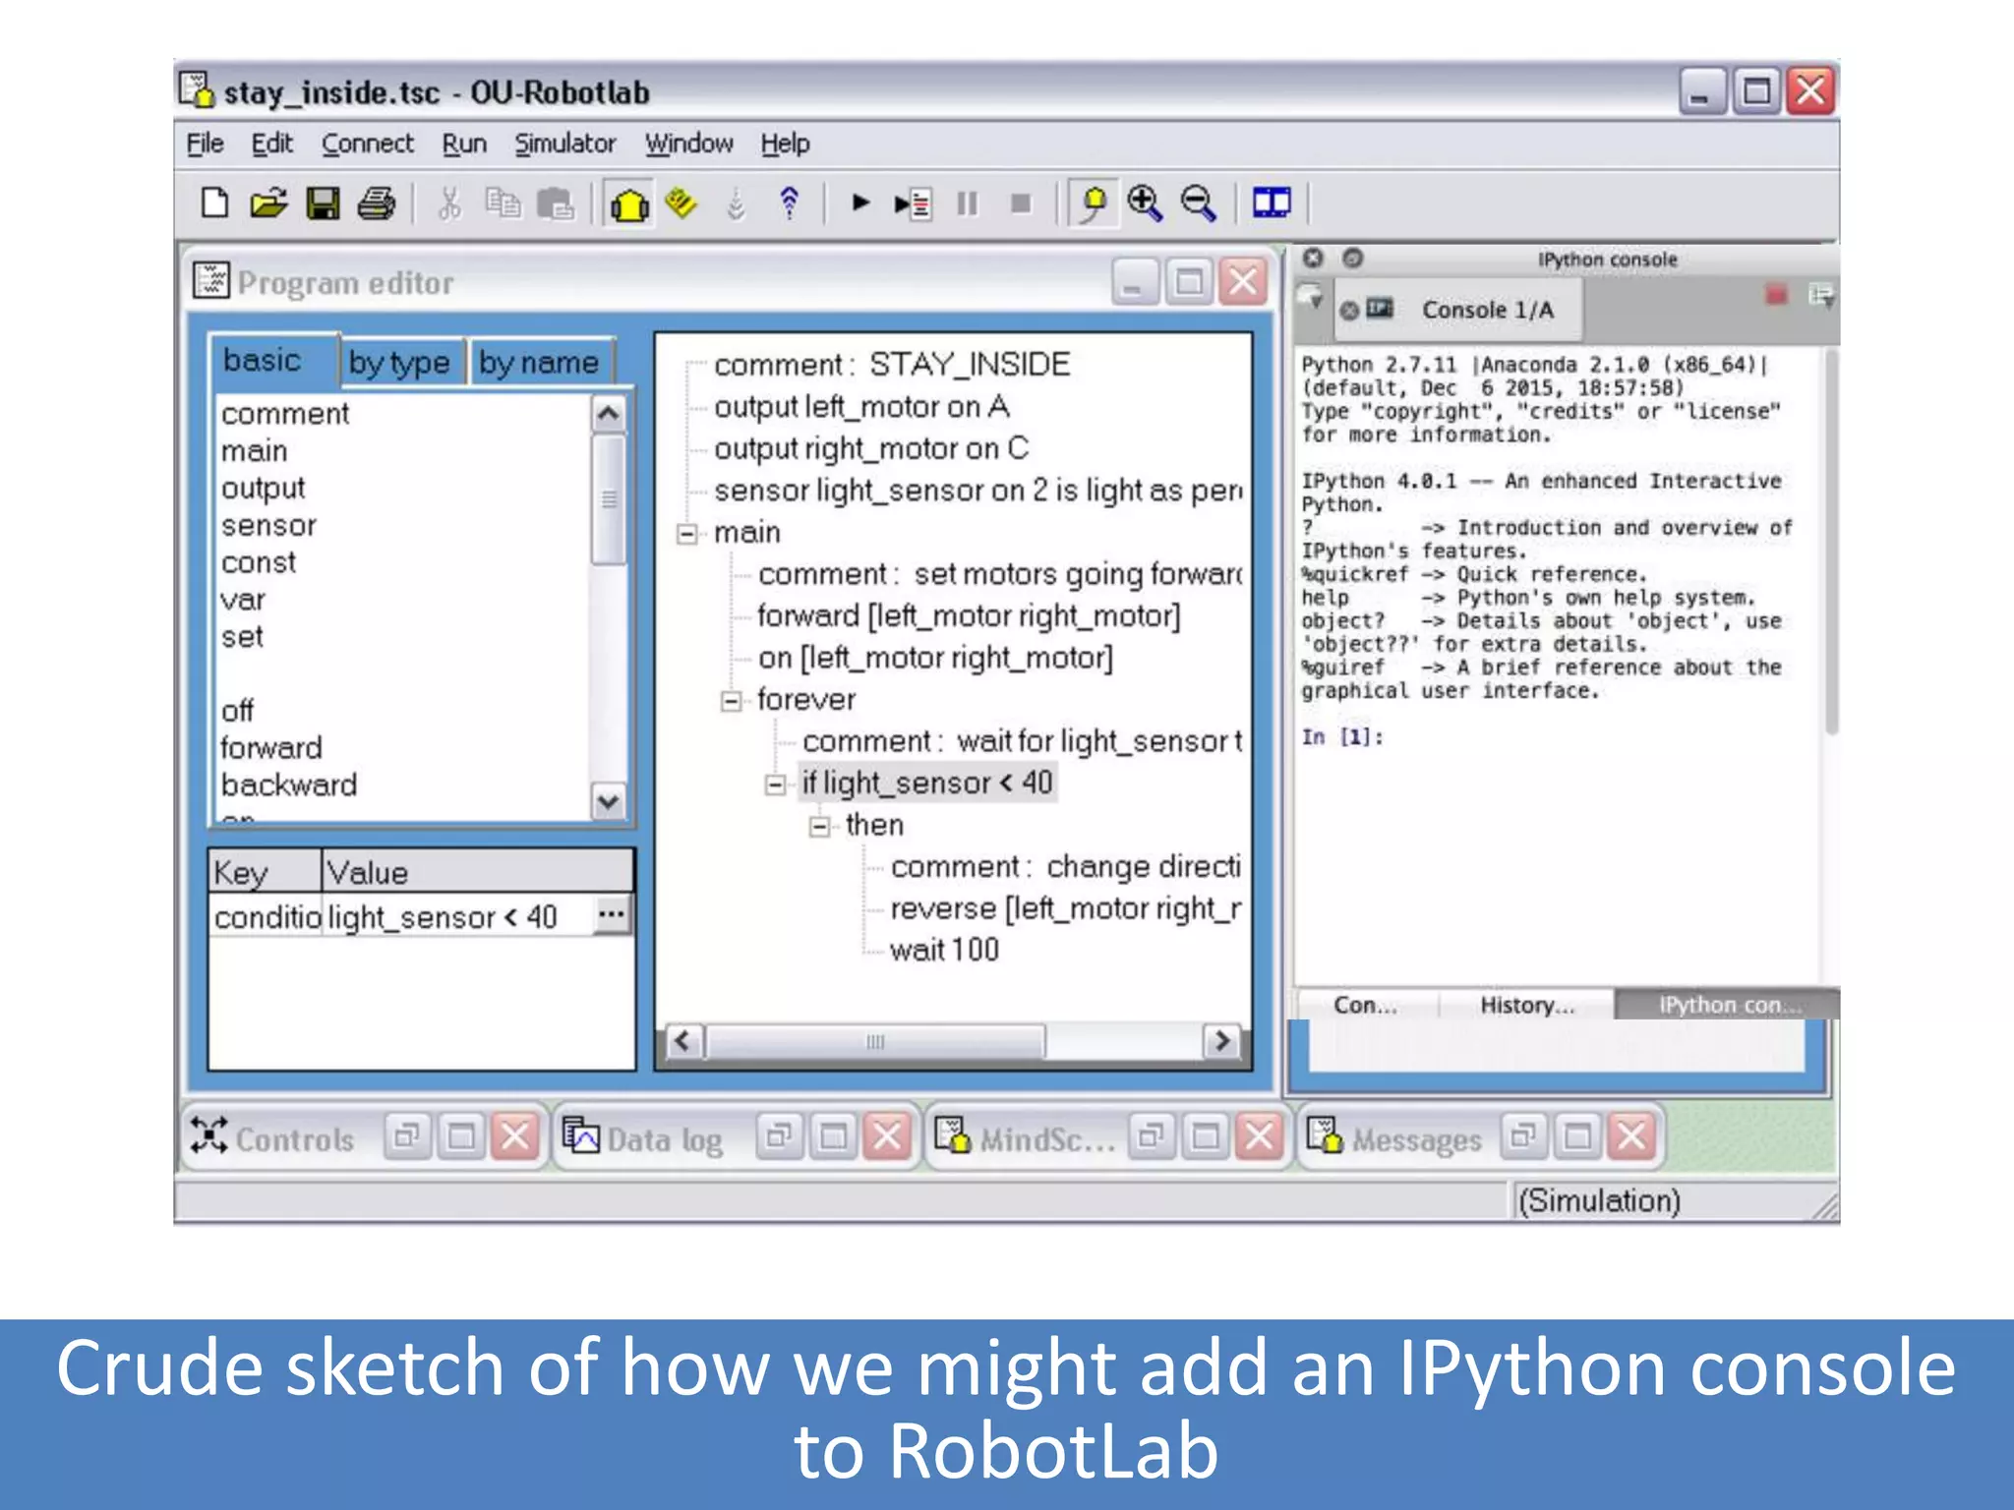Collapse the forever loop node
Screen dimensions: 2014x1510
pos(731,701)
